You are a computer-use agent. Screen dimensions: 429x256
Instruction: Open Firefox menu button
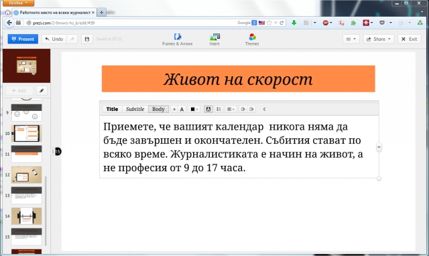tap(18, 3)
